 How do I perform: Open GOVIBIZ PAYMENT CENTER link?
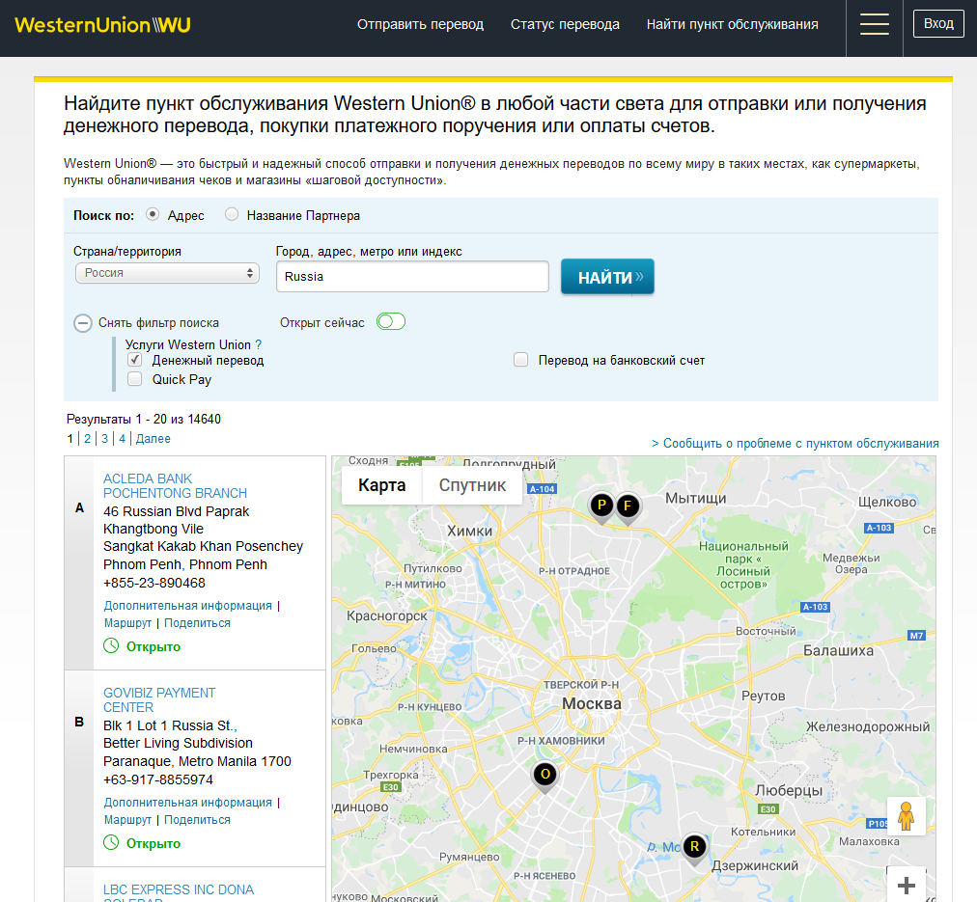tap(159, 700)
